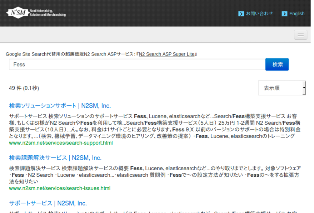Viewport: 314px width, 213px height.
Task: Open the N2 Search ASP Super Lite link
Action: click(x=166, y=54)
